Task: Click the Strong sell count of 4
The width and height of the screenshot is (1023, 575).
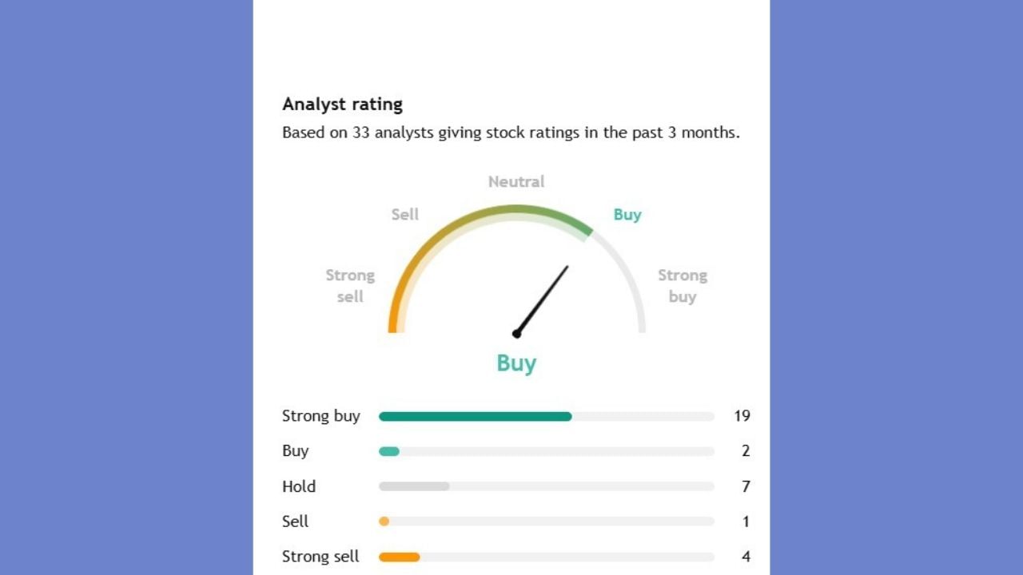Action: [746, 557]
